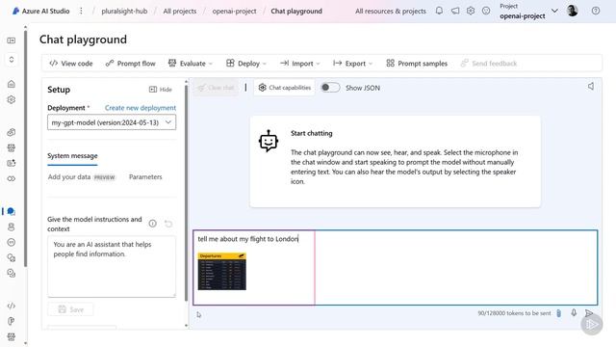
Task: Open the Azure AI Studio home logo
Action: click(x=15, y=11)
